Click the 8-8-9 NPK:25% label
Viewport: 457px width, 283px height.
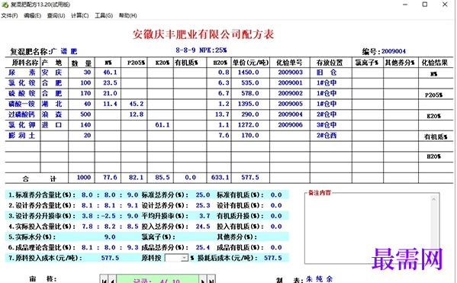click(x=201, y=50)
